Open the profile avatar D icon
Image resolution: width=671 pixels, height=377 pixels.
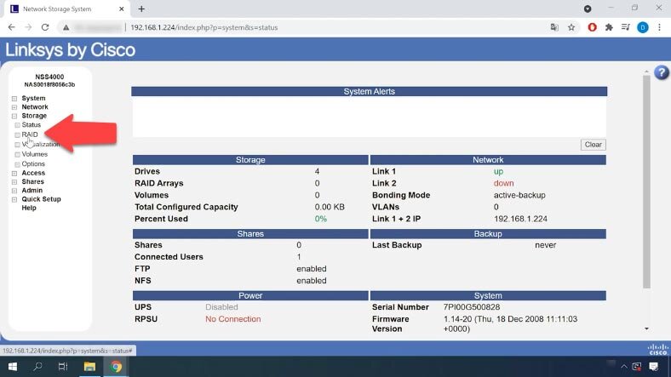[x=642, y=27]
